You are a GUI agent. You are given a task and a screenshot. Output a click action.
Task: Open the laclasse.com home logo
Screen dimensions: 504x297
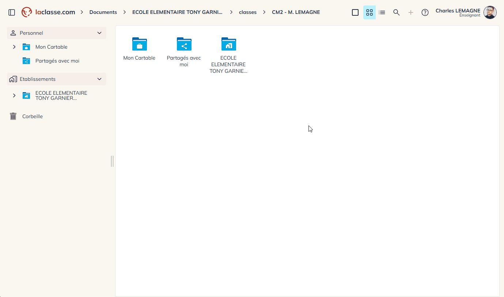pos(48,12)
